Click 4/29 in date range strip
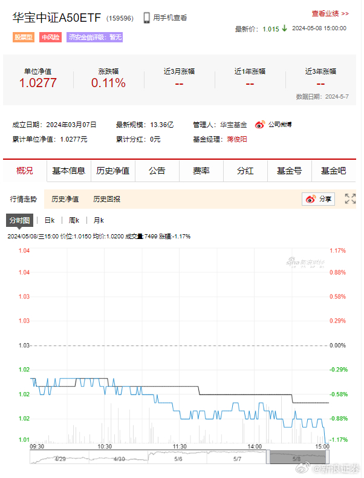This screenshot has width=364, height=478. coord(60,459)
